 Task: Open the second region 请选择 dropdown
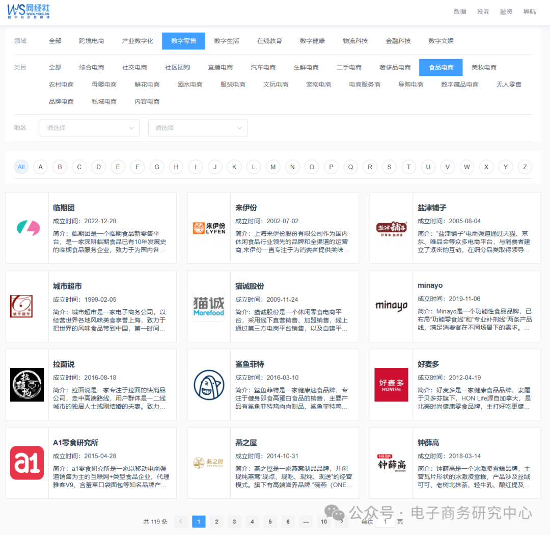(198, 128)
